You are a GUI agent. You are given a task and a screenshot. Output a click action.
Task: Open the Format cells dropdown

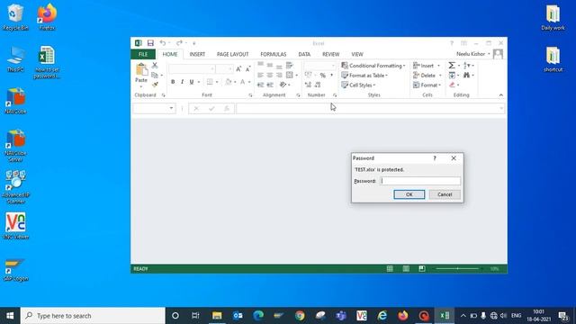(x=427, y=85)
